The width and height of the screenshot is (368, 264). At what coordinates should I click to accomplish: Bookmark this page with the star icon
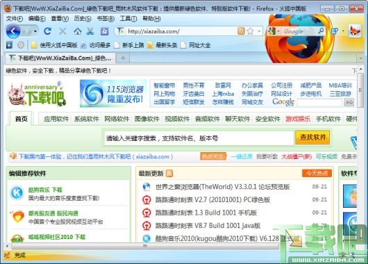(x=250, y=31)
